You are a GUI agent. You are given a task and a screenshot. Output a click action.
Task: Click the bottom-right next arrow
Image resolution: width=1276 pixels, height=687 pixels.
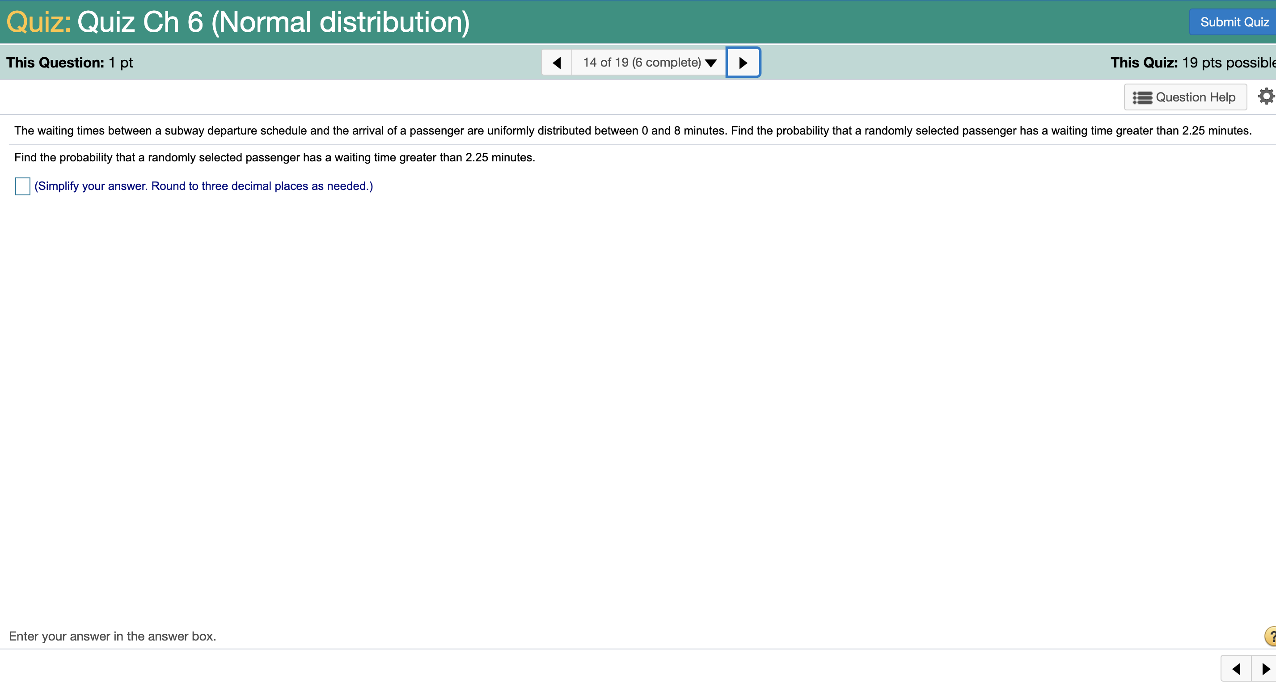point(1265,669)
